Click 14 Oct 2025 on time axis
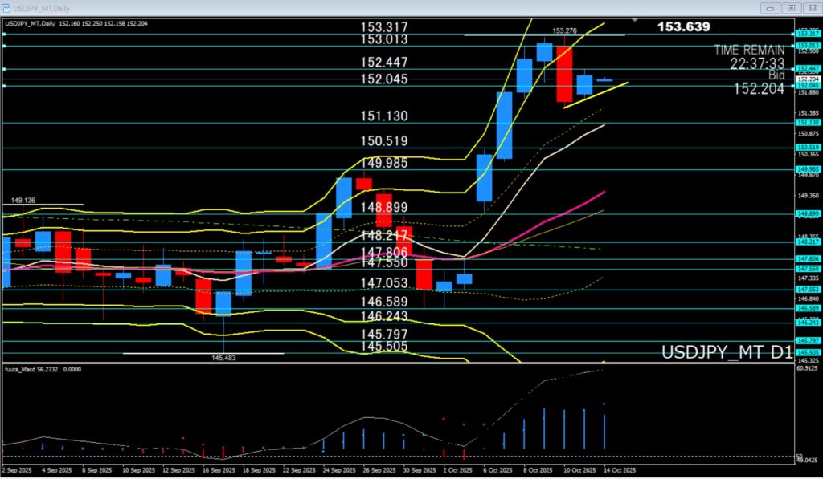This screenshot has height=479, width=823. [x=618, y=472]
